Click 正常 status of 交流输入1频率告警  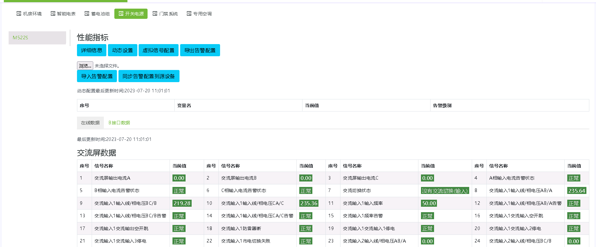[x=427, y=216]
